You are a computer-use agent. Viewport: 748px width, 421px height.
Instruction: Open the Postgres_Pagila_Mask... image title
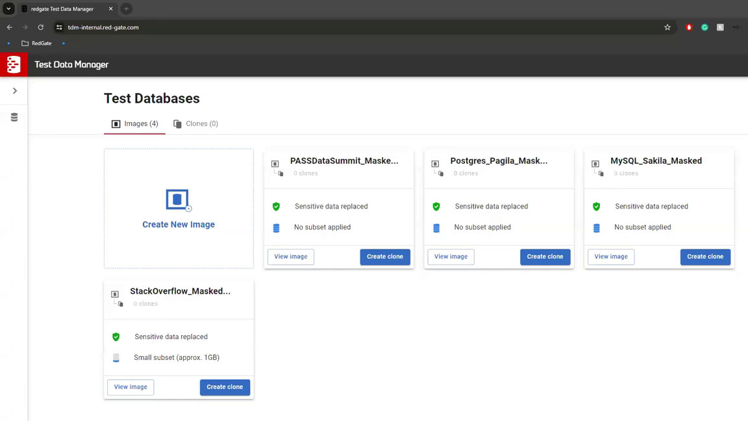499,161
